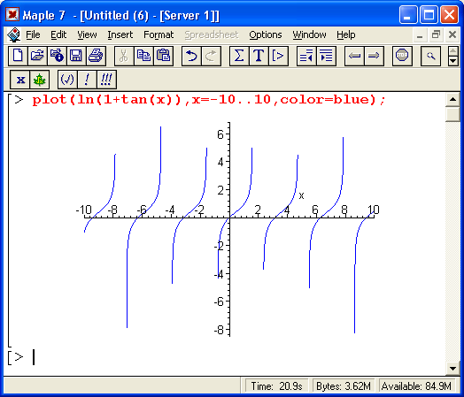Expand the toolbar with the down arrow stepper
This screenshot has width=464, height=397.
pyautogui.click(x=452, y=61)
